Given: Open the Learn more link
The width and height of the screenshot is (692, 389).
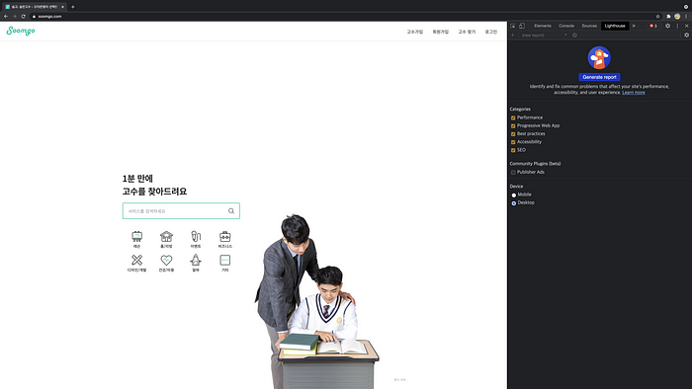Looking at the screenshot, I should pos(634,93).
